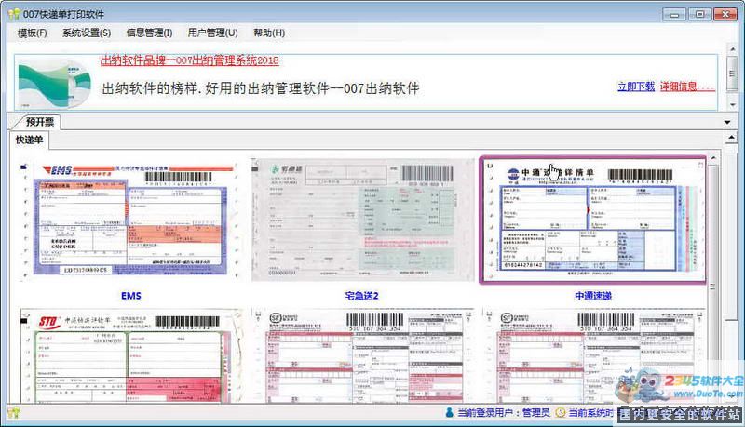The height and width of the screenshot is (427, 745).
Task: Click the status bar application icon
Action: (x=13, y=412)
